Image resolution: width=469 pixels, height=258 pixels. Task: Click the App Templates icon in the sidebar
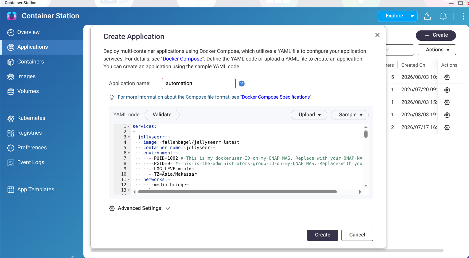coord(11,190)
